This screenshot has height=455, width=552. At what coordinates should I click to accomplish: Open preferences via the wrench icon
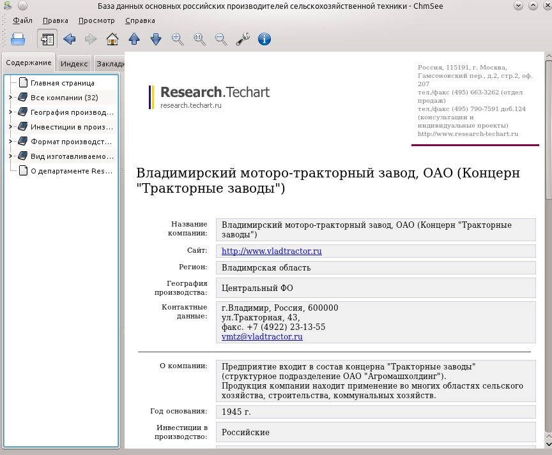[x=243, y=39]
